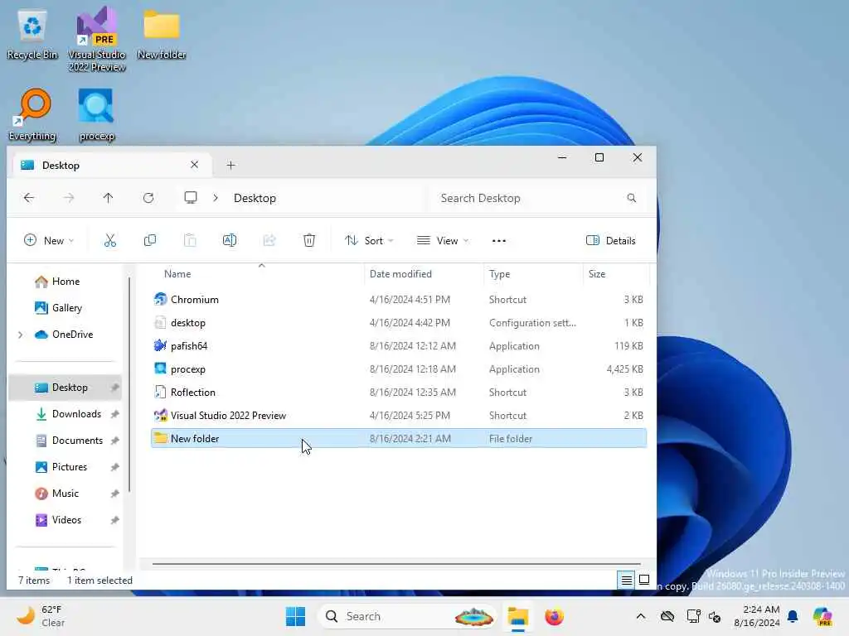Switch to large thumbnails view in status bar

click(644, 581)
